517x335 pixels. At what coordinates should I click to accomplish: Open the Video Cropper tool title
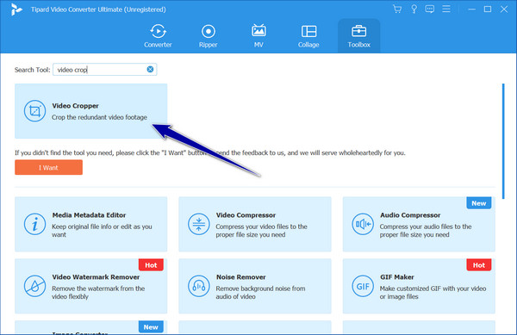pyautogui.click(x=75, y=106)
